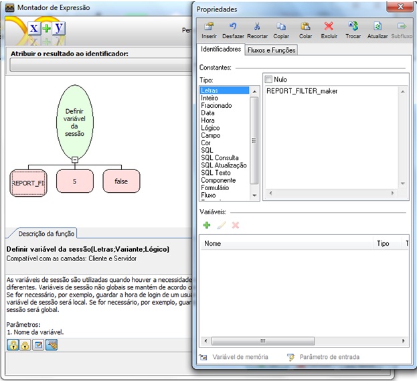The width and height of the screenshot is (417, 381).
Task: Select SQL Atualização in the Tipo list
Action: pyautogui.click(x=224, y=165)
